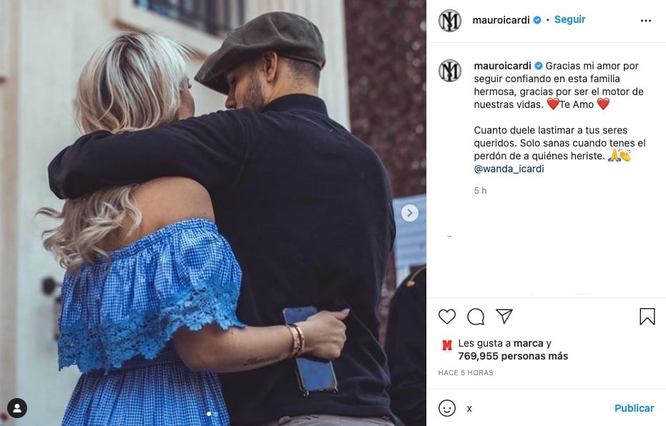Open emoji picker smiley icon
This screenshot has width=666, height=426.
(447, 408)
